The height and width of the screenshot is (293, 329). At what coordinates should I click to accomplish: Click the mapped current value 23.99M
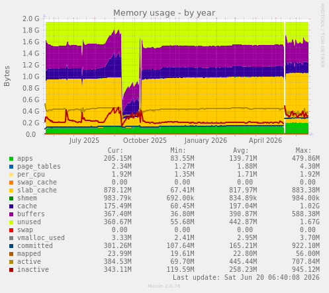click(120, 254)
